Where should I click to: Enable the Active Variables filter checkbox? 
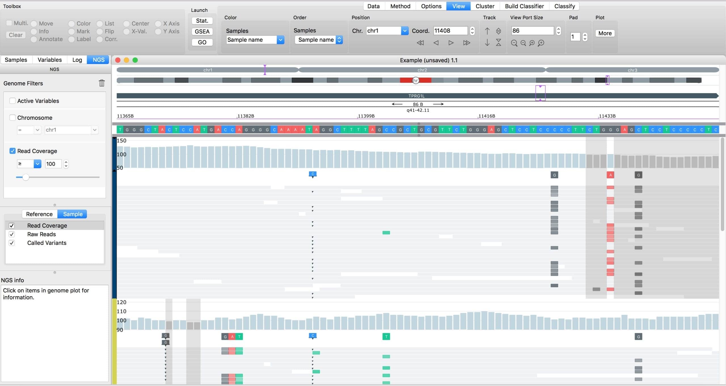click(x=12, y=101)
